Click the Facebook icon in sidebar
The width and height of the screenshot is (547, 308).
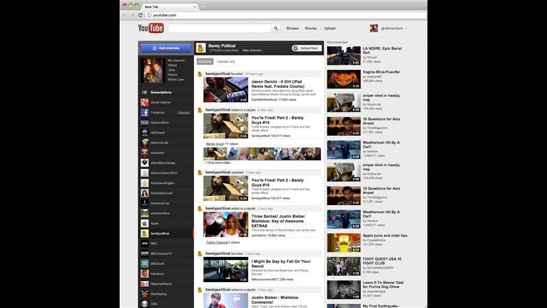tap(144, 112)
